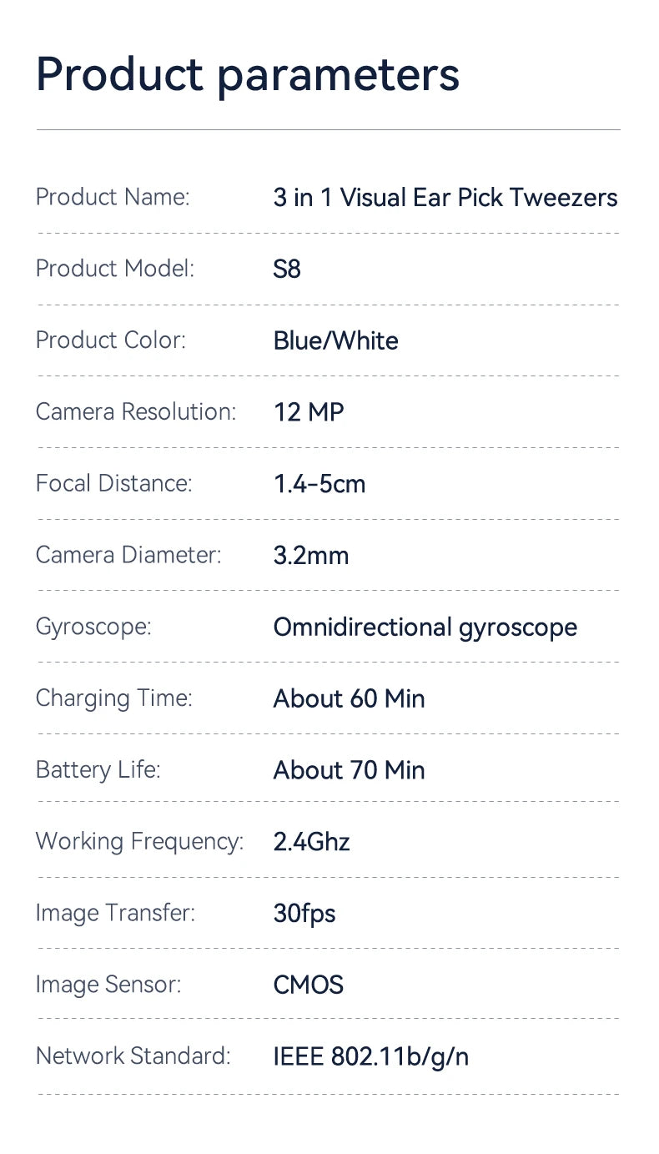Select the "Product Color:" label
This screenshot has width=659, height=1154.
pos(110,340)
